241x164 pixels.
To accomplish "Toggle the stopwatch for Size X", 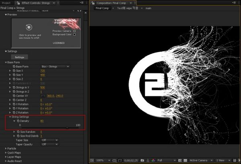I will [x=14, y=71].
